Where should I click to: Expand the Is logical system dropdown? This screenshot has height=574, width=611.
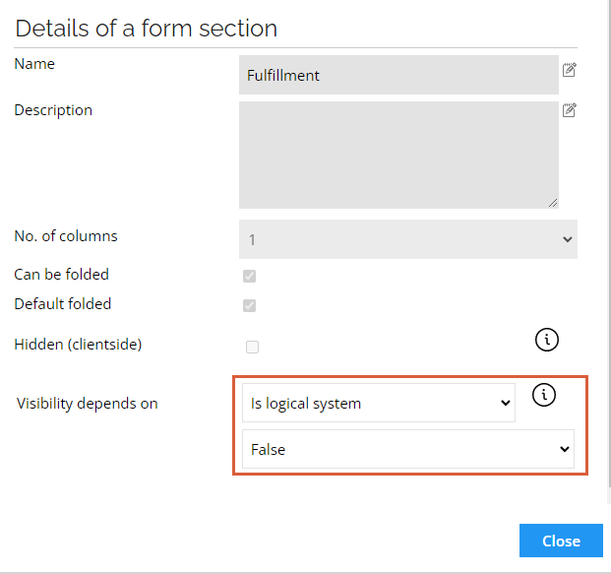(379, 403)
